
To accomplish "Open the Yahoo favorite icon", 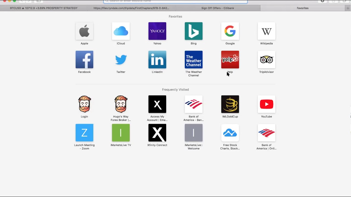I will tap(157, 31).
